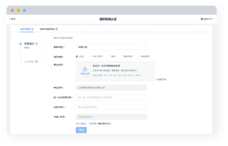Image resolution: width=228 pixels, height=146 pixels.
Task: Select the 认证授权 step indicator
Action: pos(21,61)
